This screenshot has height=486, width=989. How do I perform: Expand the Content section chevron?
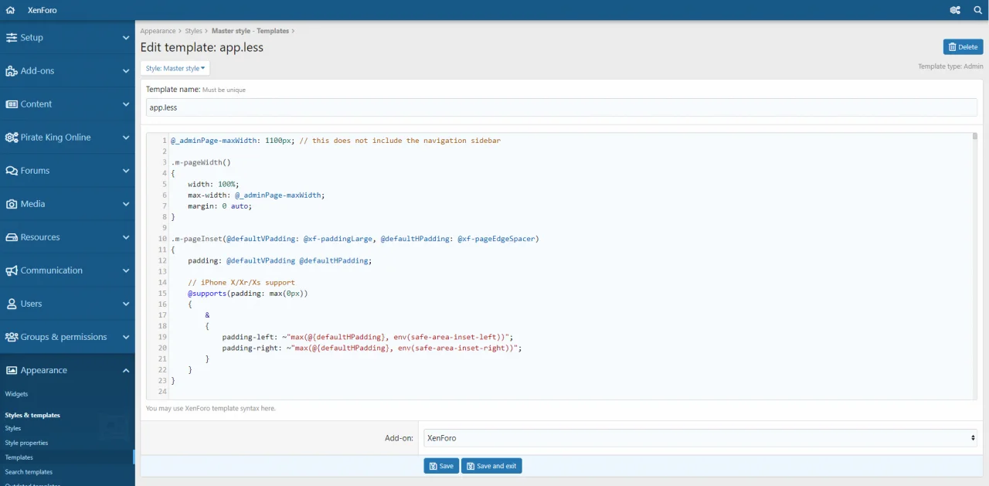(x=126, y=104)
